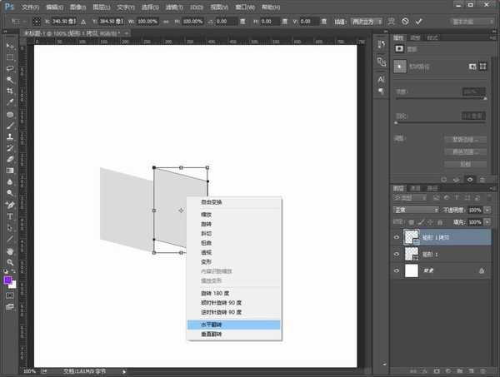Hide the 矩形 1 拷贝 layer
Viewport: 500px width, 377px height.
click(x=397, y=236)
